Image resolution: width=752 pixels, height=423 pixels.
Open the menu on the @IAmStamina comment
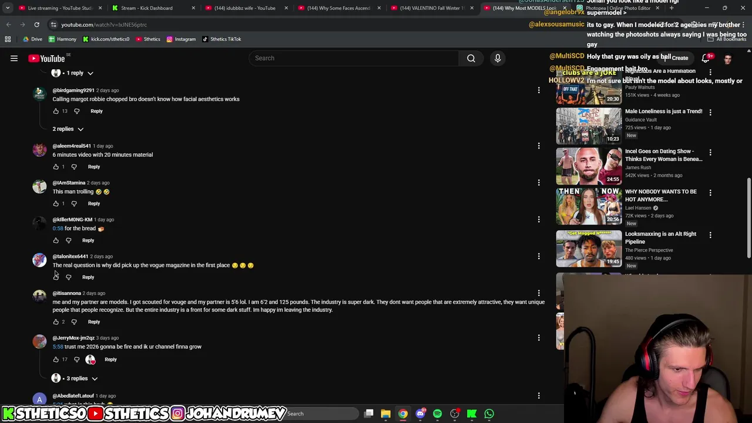click(x=539, y=183)
